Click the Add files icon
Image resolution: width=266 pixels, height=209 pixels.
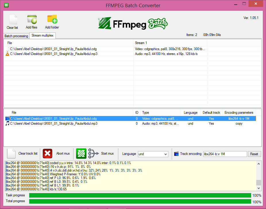(32, 19)
